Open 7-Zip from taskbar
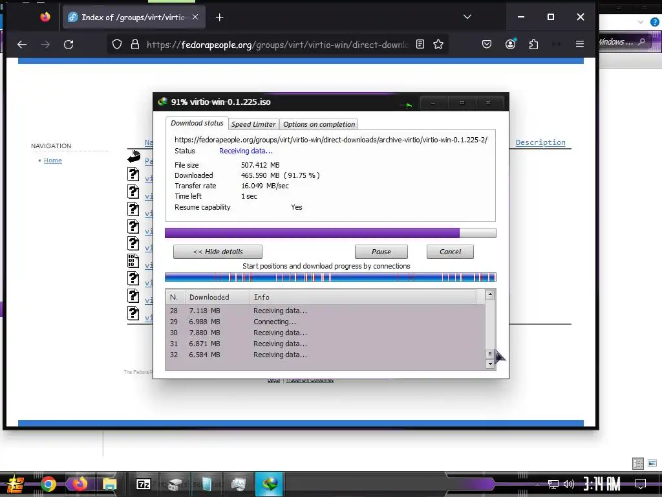Screen dimensions: 662x497 tap(144, 484)
